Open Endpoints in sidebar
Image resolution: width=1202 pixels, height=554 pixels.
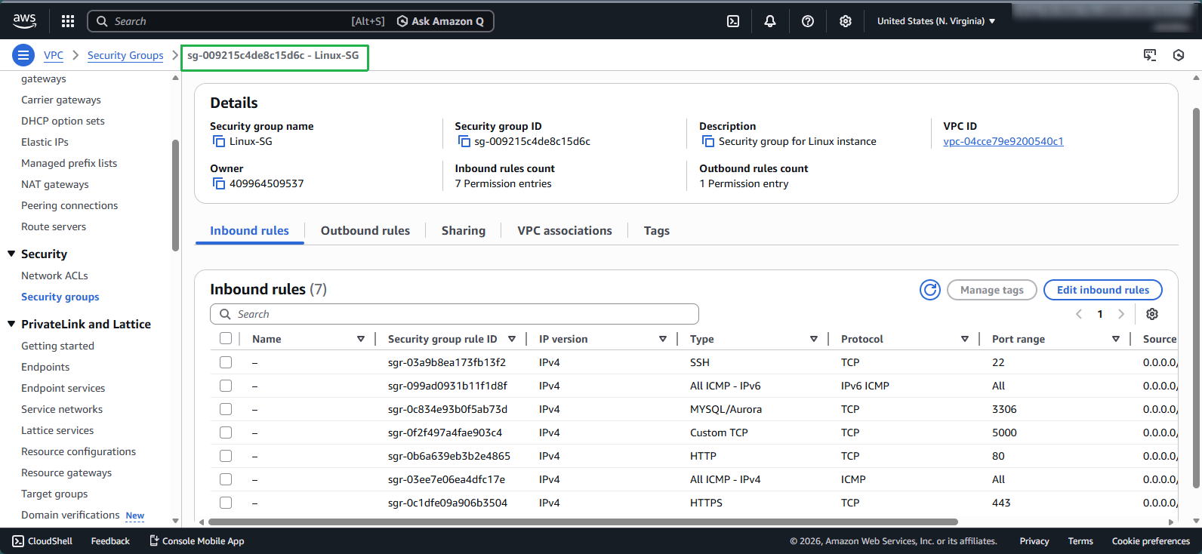[45, 367]
